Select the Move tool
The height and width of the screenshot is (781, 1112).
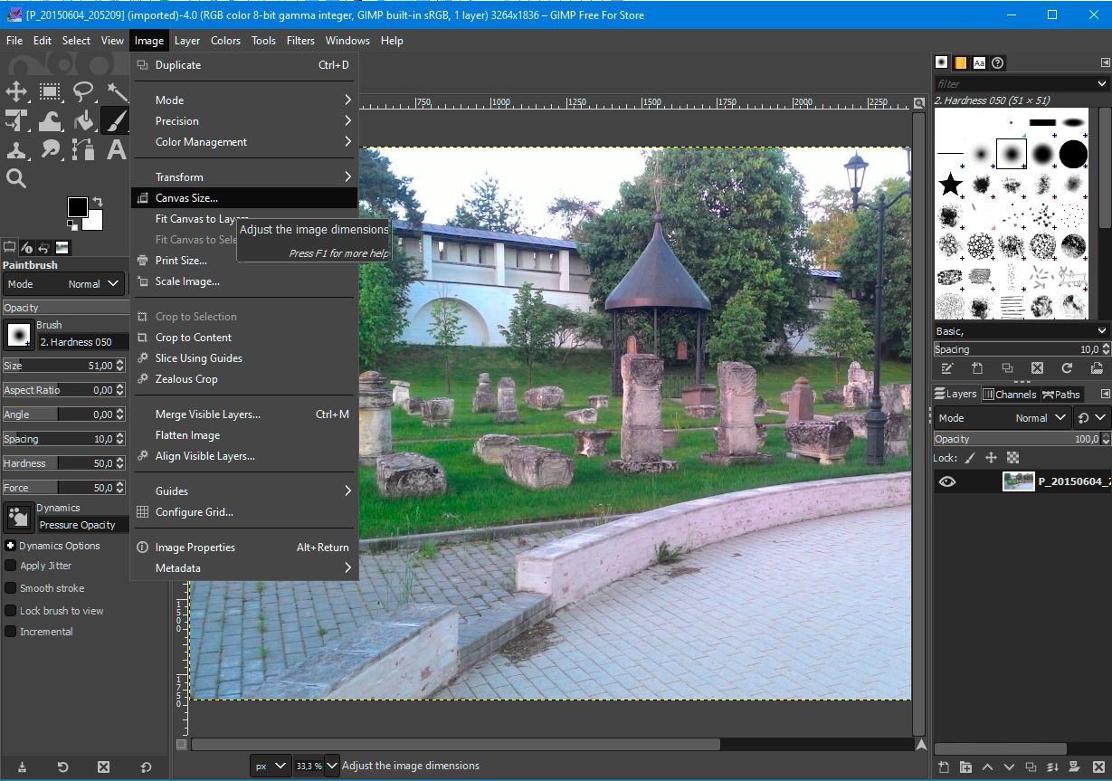click(x=16, y=90)
